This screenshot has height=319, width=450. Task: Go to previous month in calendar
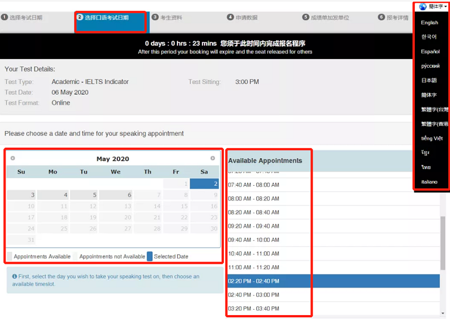13,159
